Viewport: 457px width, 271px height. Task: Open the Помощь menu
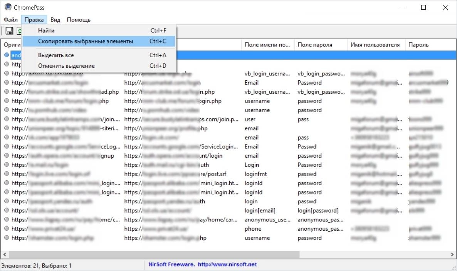[79, 20]
